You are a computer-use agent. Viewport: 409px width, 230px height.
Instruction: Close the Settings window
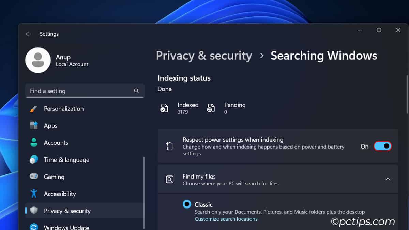(x=398, y=30)
